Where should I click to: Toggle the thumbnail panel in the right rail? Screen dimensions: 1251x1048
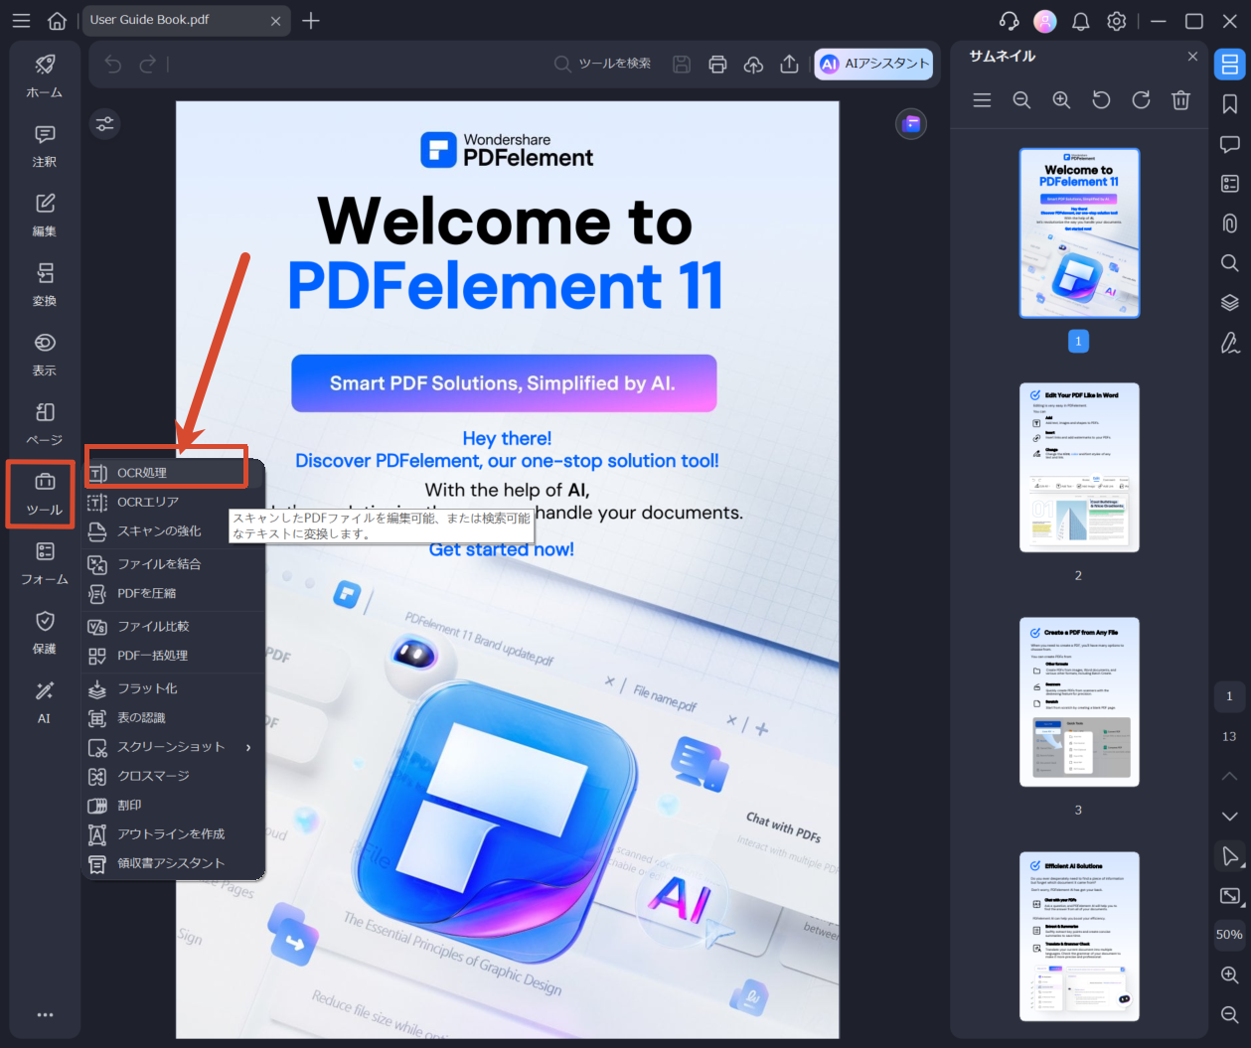1229,65
